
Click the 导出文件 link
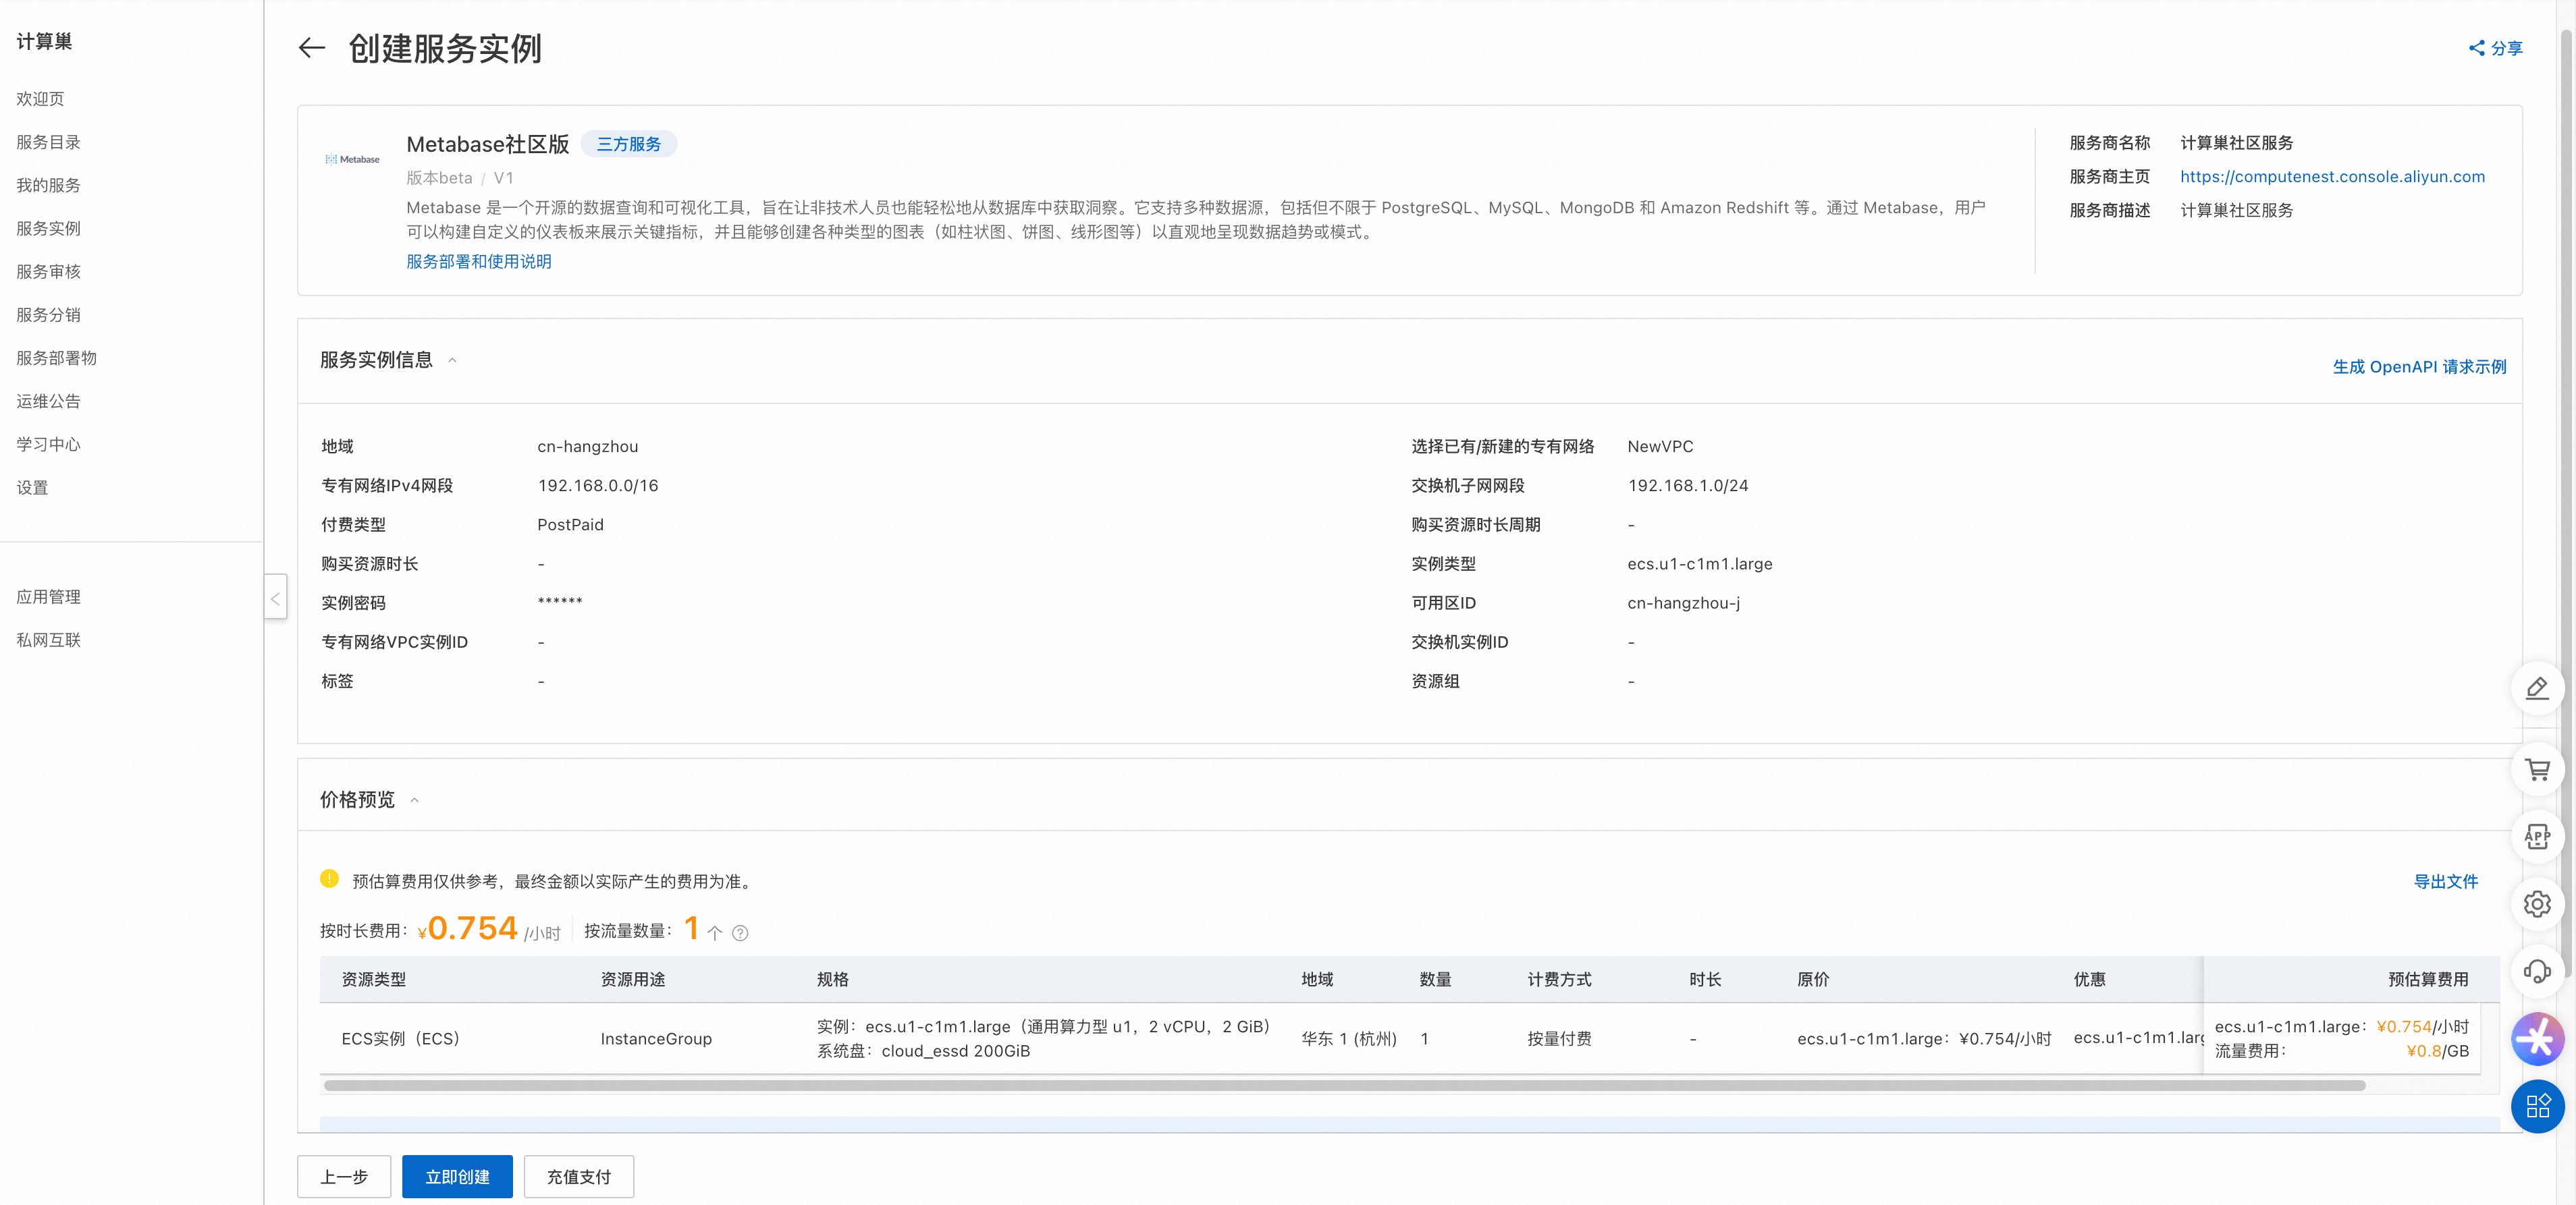click(2445, 881)
